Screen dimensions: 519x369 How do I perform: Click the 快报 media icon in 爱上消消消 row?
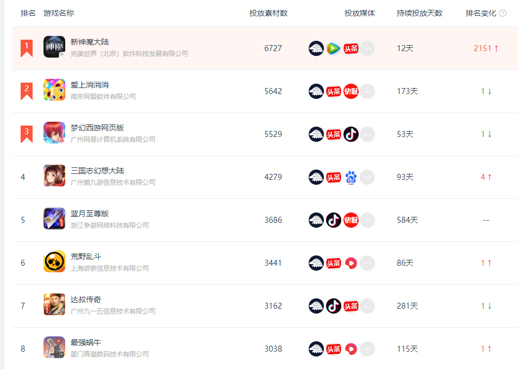click(351, 91)
